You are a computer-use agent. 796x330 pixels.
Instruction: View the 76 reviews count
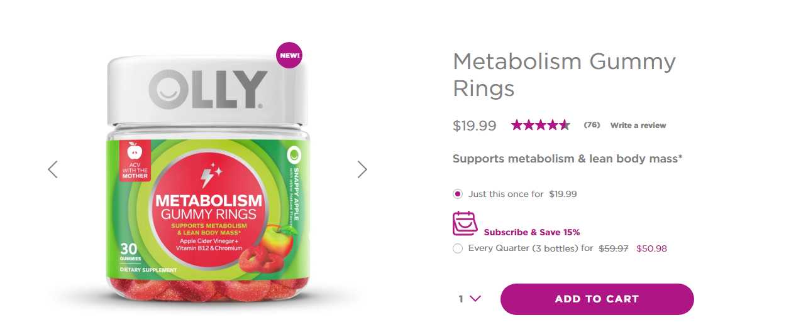pyautogui.click(x=592, y=125)
